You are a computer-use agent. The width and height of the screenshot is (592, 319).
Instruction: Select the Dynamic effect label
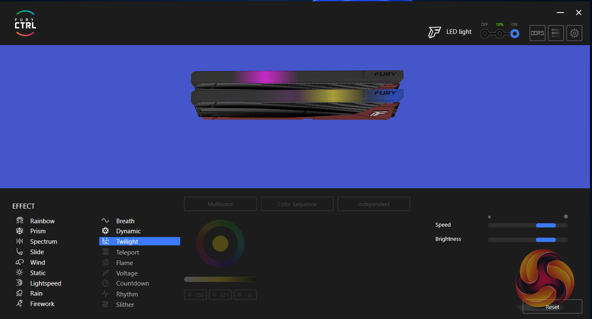pos(129,231)
